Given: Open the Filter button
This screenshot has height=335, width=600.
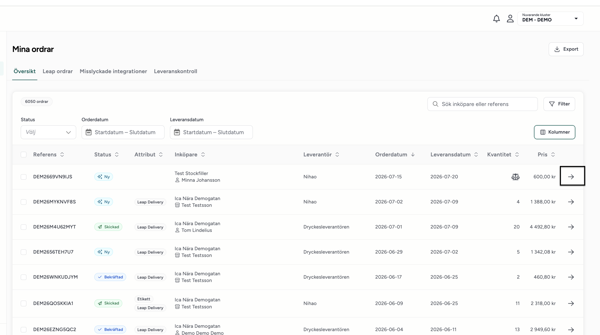Looking at the screenshot, I should (559, 104).
